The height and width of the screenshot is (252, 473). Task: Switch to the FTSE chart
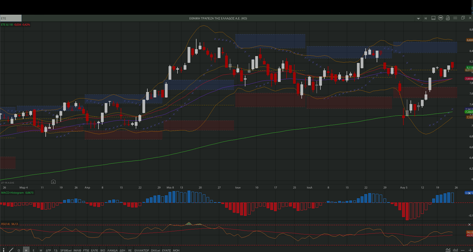click(86, 250)
